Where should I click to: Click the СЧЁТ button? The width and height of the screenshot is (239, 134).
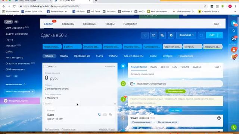click(x=212, y=35)
